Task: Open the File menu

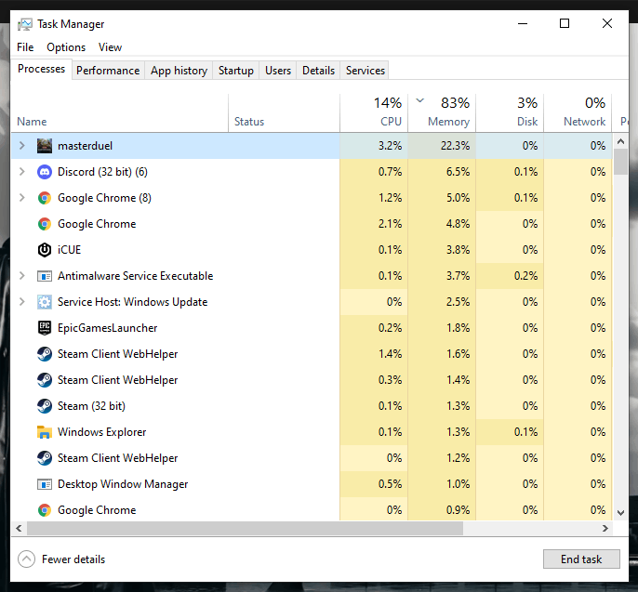Action: pyautogui.click(x=25, y=47)
